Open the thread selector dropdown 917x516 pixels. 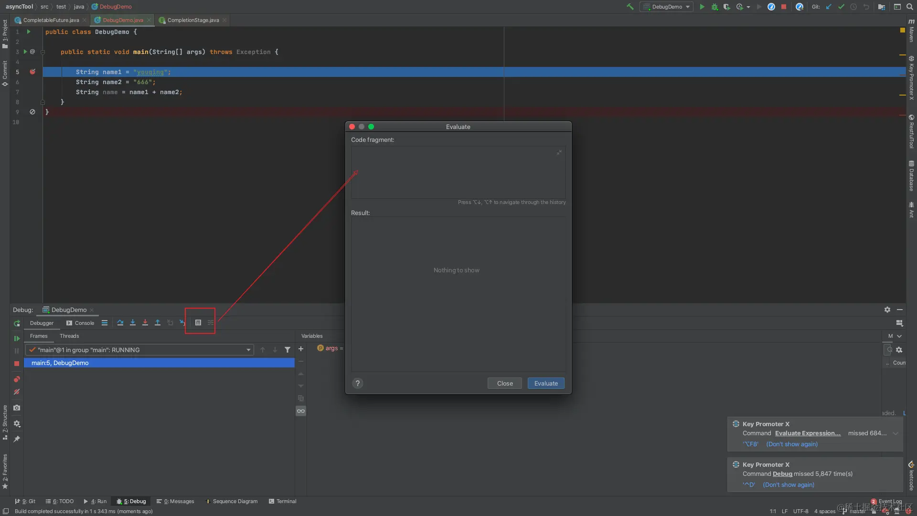(248, 350)
